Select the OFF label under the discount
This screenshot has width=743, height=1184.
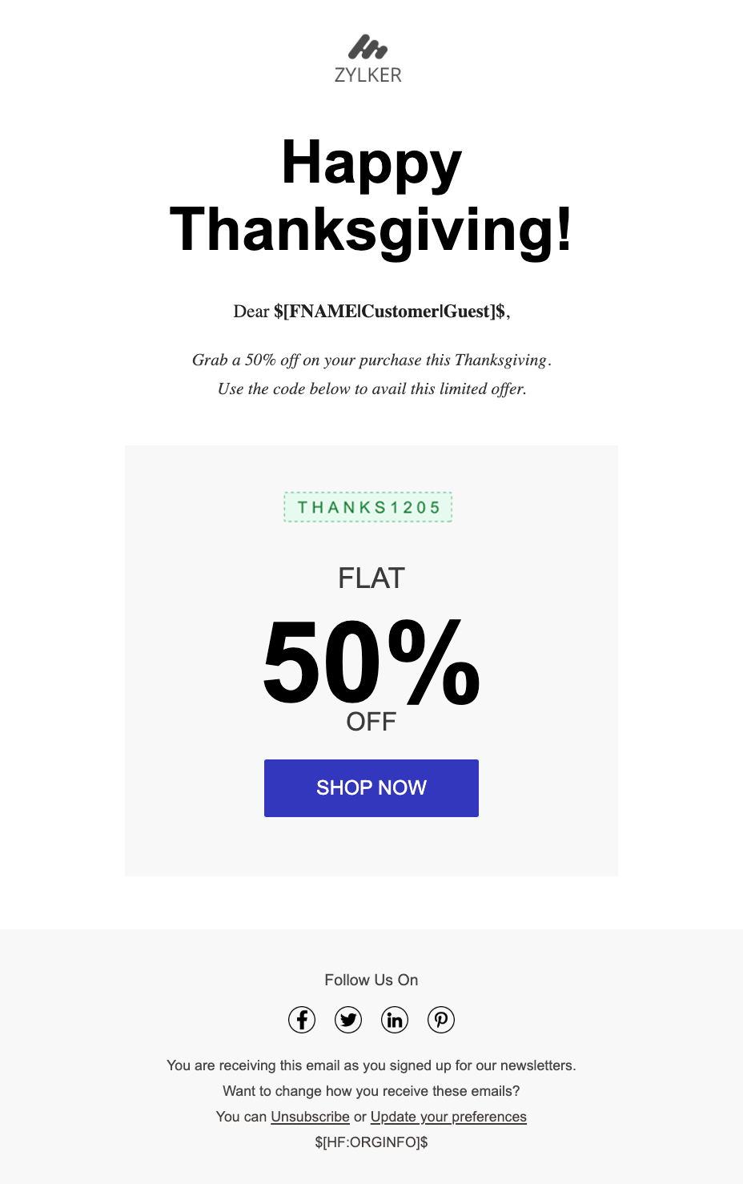click(371, 722)
